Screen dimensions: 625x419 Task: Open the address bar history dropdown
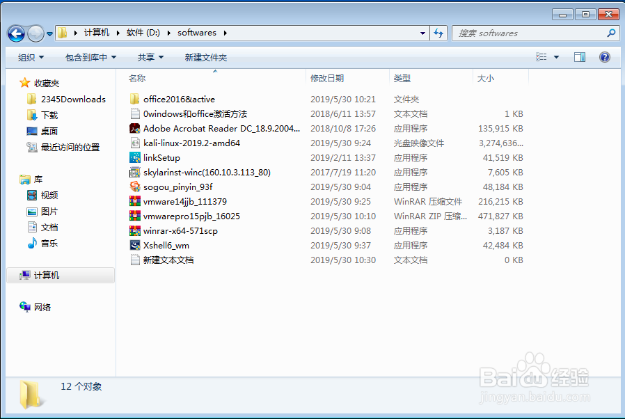(422, 33)
